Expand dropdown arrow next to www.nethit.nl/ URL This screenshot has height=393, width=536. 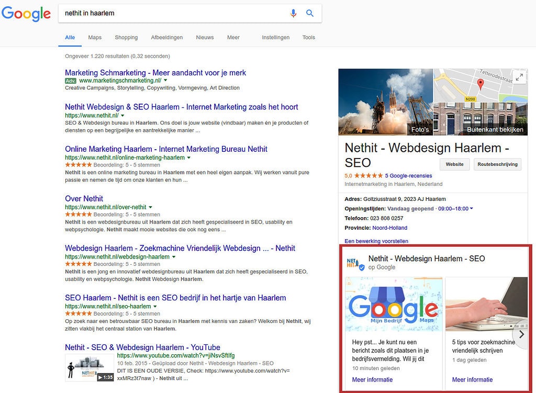(x=122, y=116)
